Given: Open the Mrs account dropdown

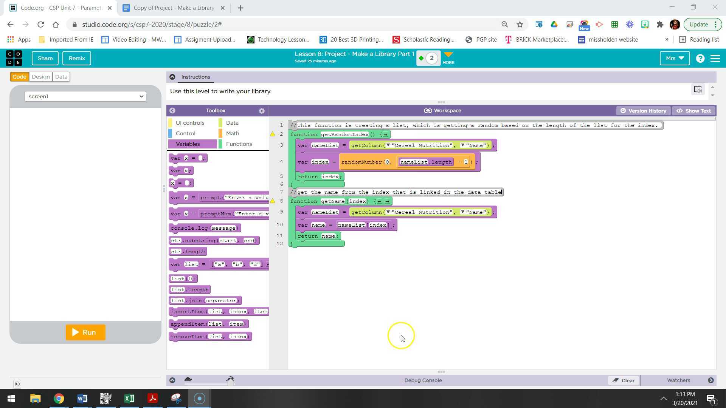Looking at the screenshot, I should pyautogui.click(x=675, y=58).
